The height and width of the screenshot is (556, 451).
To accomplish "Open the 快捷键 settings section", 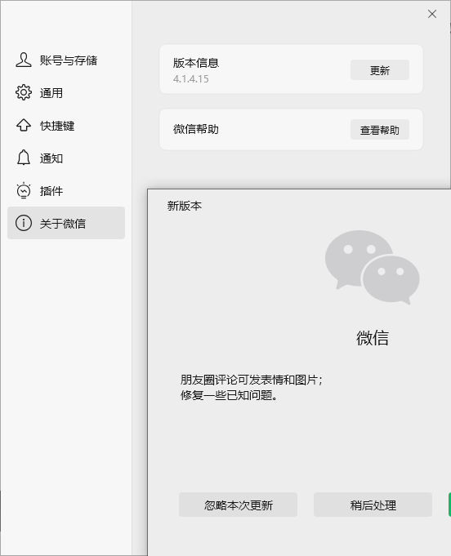I will (66, 126).
